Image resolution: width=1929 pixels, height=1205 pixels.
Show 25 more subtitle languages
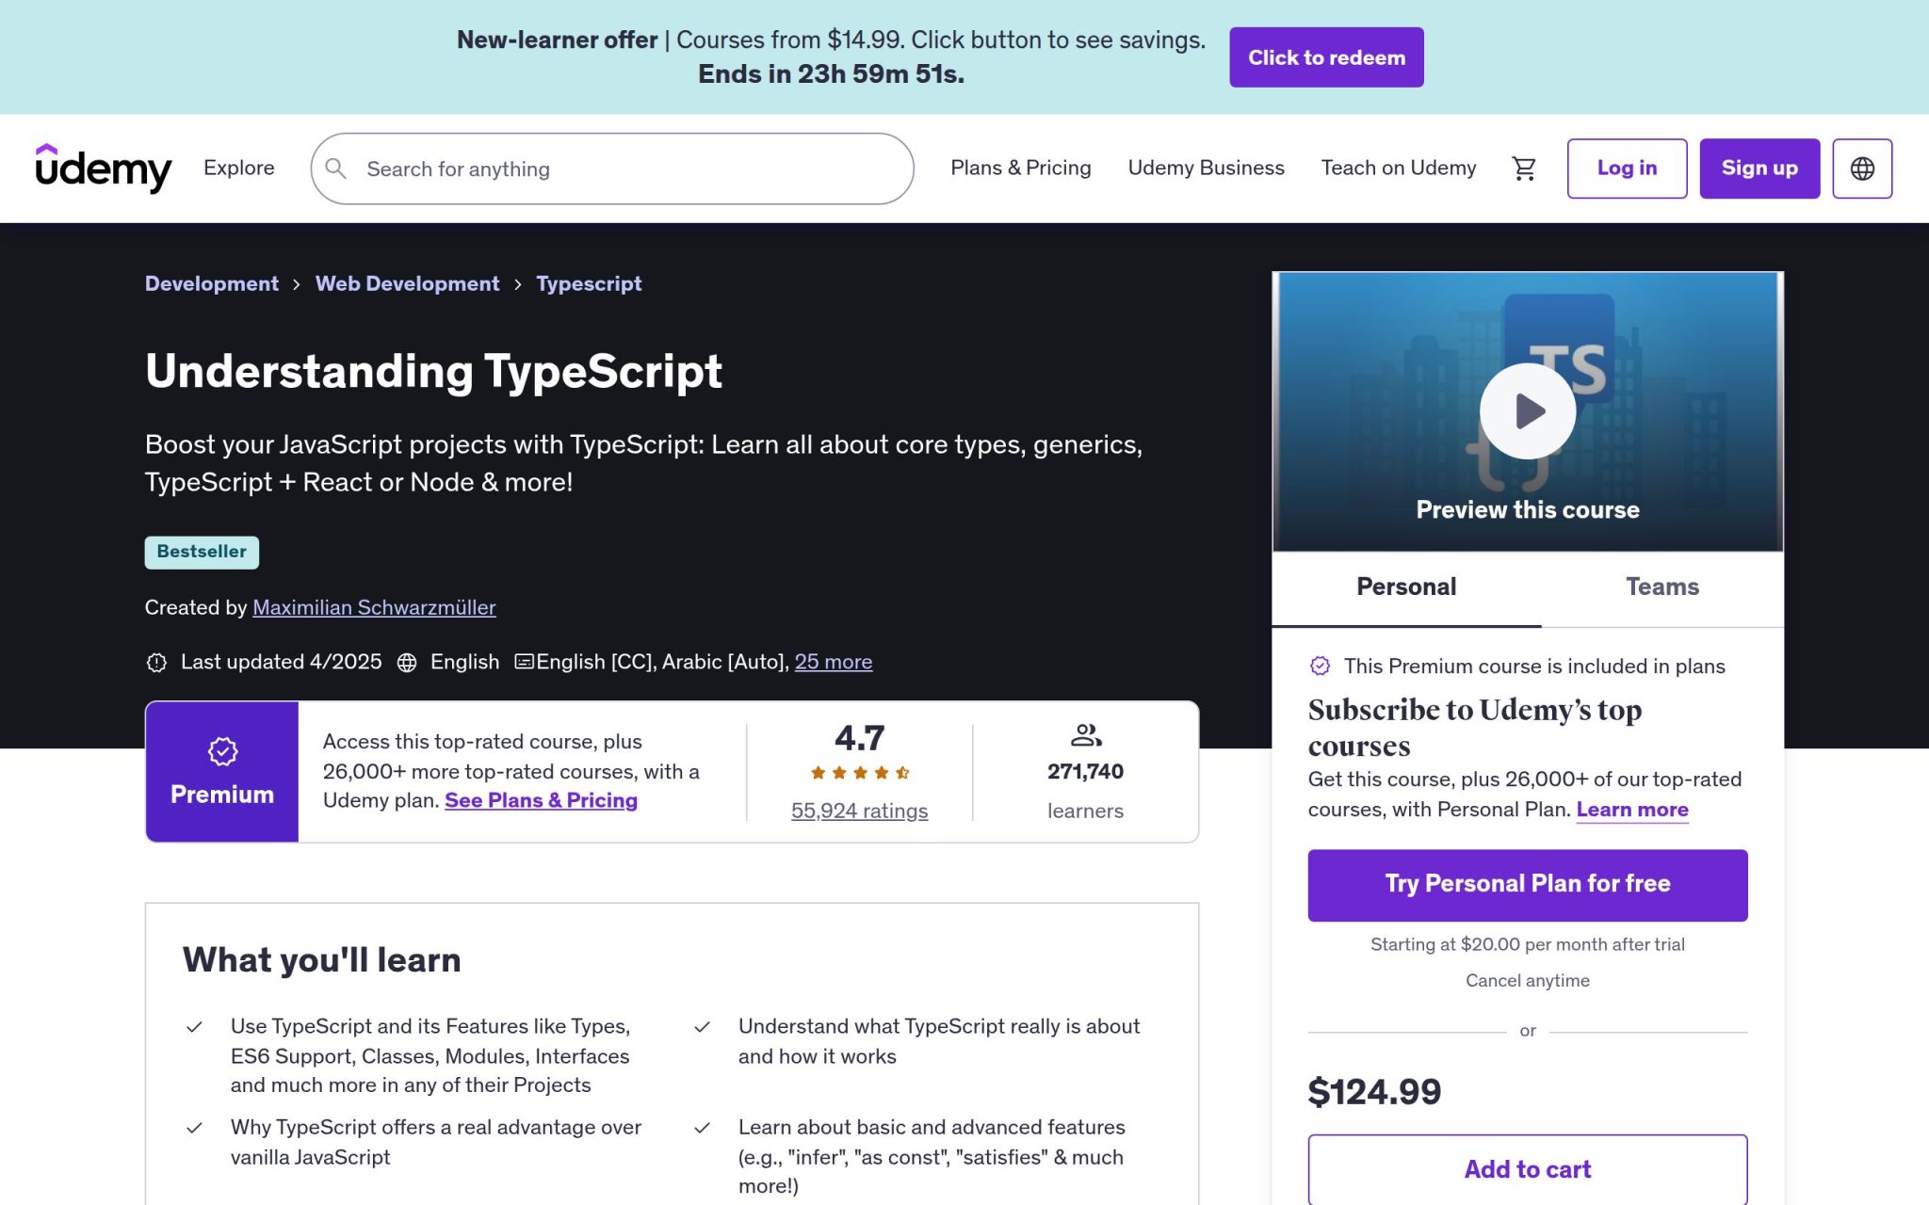pos(834,662)
